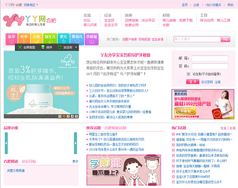Open the 切换地区 region dropdown

(x=31, y=5)
